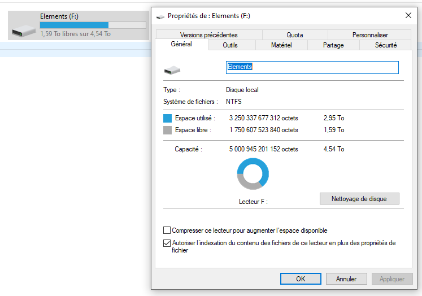Open the Quota tab
422x296 pixels.
coord(294,35)
